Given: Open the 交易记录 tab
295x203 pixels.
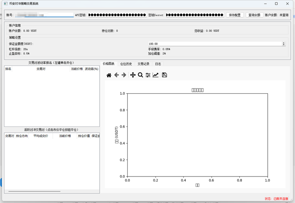Looking at the screenshot, I should click(x=143, y=64).
